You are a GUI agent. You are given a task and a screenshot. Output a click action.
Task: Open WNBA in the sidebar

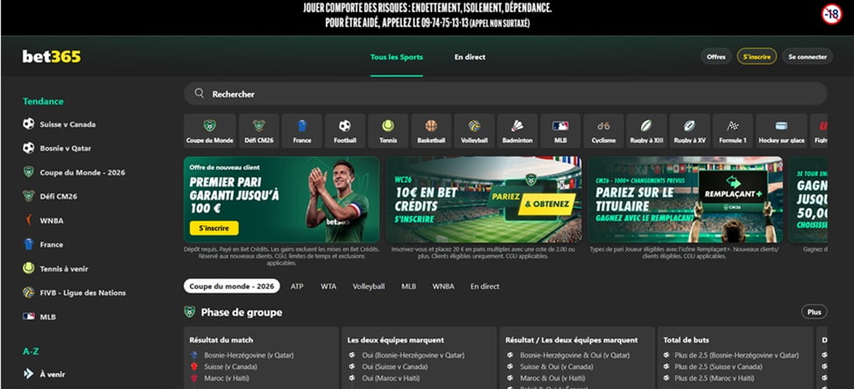(51, 221)
